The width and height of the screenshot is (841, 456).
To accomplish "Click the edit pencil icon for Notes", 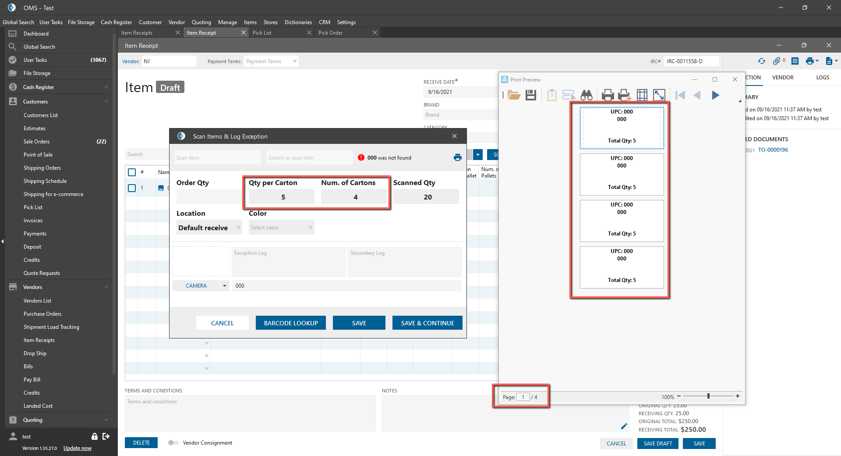I will (624, 426).
